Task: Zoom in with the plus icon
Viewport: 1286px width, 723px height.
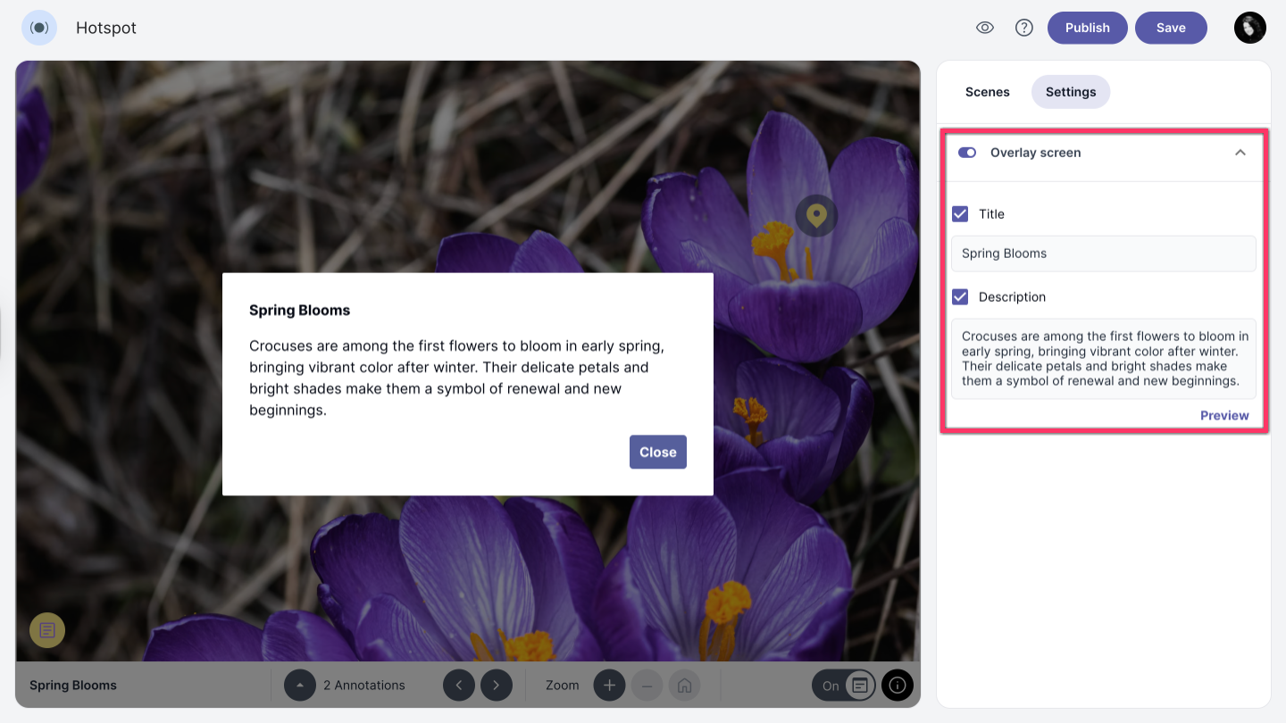Action: pos(610,686)
